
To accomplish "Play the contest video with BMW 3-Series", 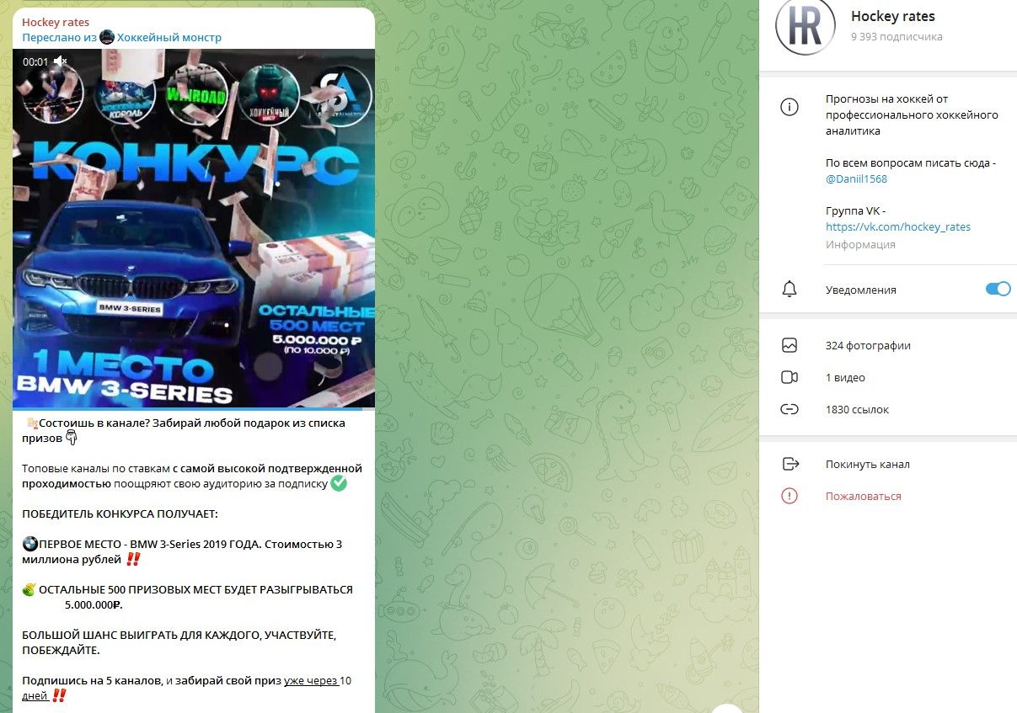I will point(194,228).
